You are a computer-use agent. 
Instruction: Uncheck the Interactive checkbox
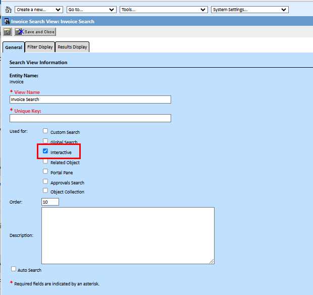pos(45,152)
